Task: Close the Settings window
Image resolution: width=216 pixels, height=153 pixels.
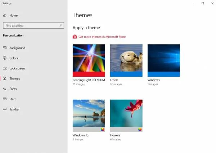Action: [212, 3]
